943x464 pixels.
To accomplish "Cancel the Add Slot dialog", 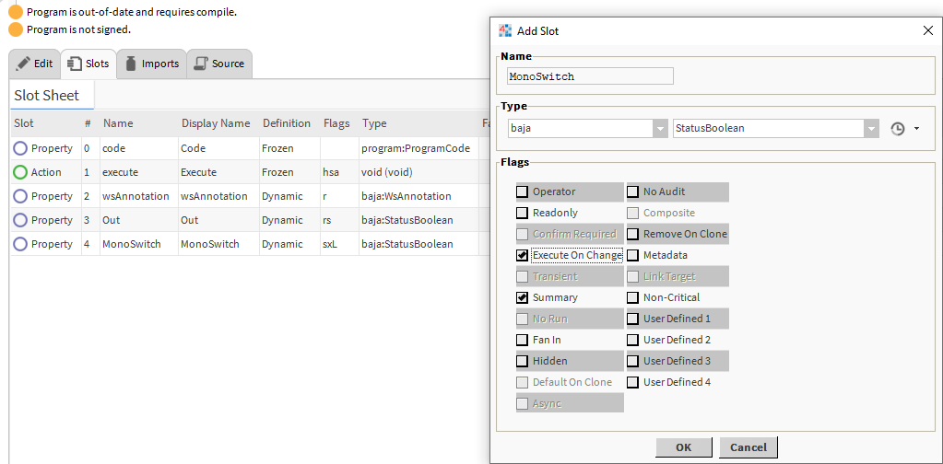I will (748, 447).
